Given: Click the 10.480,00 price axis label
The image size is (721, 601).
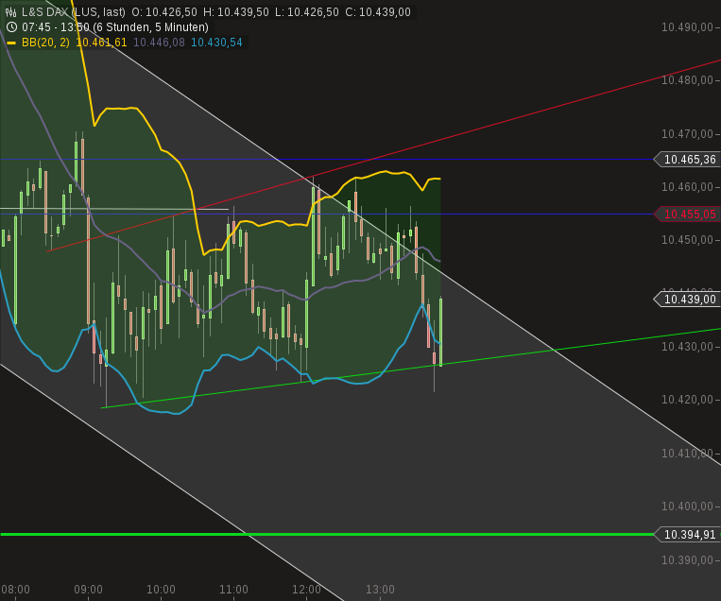Looking at the screenshot, I should coord(687,80).
